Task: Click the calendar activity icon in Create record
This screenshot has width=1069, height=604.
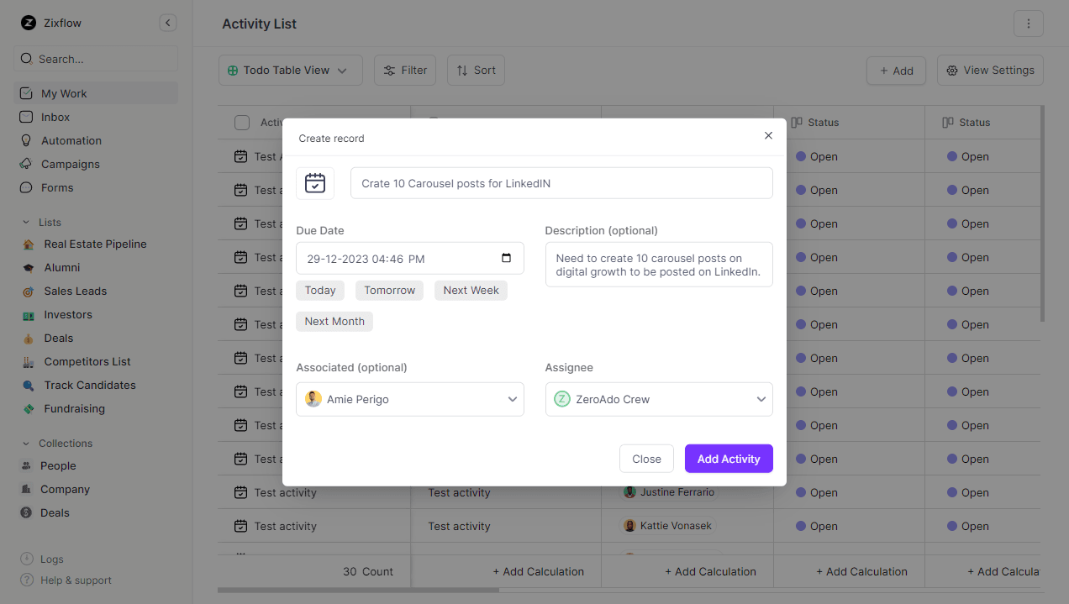Action: [315, 182]
